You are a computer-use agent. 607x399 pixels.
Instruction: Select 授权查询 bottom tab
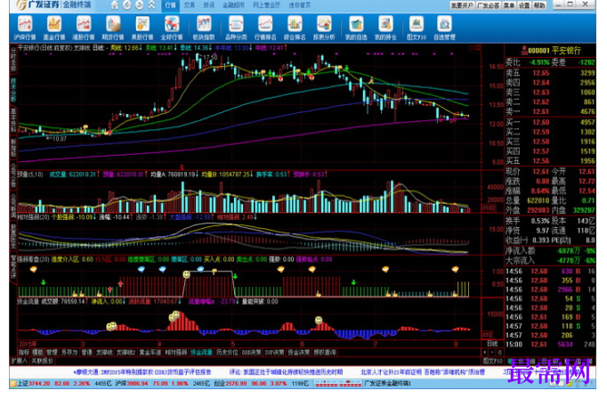pyautogui.click(x=324, y=352)
